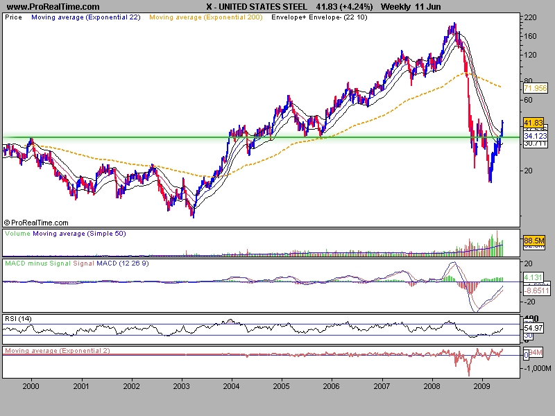The height and width of the screenshot is (416, 555).
Task: Click the -1,000M axis label
Action: (x=537, y=368)
